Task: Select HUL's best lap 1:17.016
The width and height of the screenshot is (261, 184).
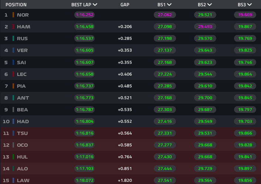Action: 84,157
